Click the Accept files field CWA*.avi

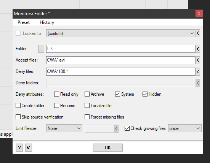(120, 60)
